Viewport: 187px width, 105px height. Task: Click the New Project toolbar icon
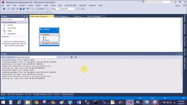(13, 9)
